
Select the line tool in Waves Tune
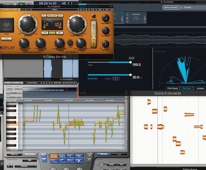[x=62, y=161]
